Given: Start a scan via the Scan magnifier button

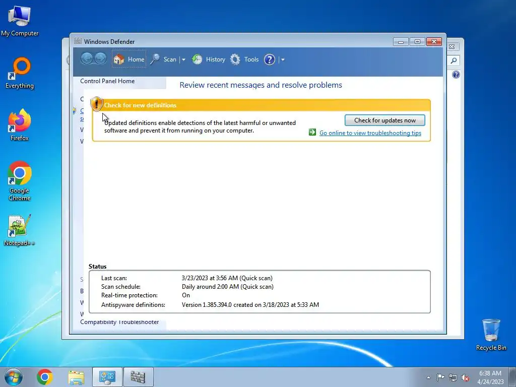Looking at the screenshot, I should pyautogui.click(x=164, y=59).
